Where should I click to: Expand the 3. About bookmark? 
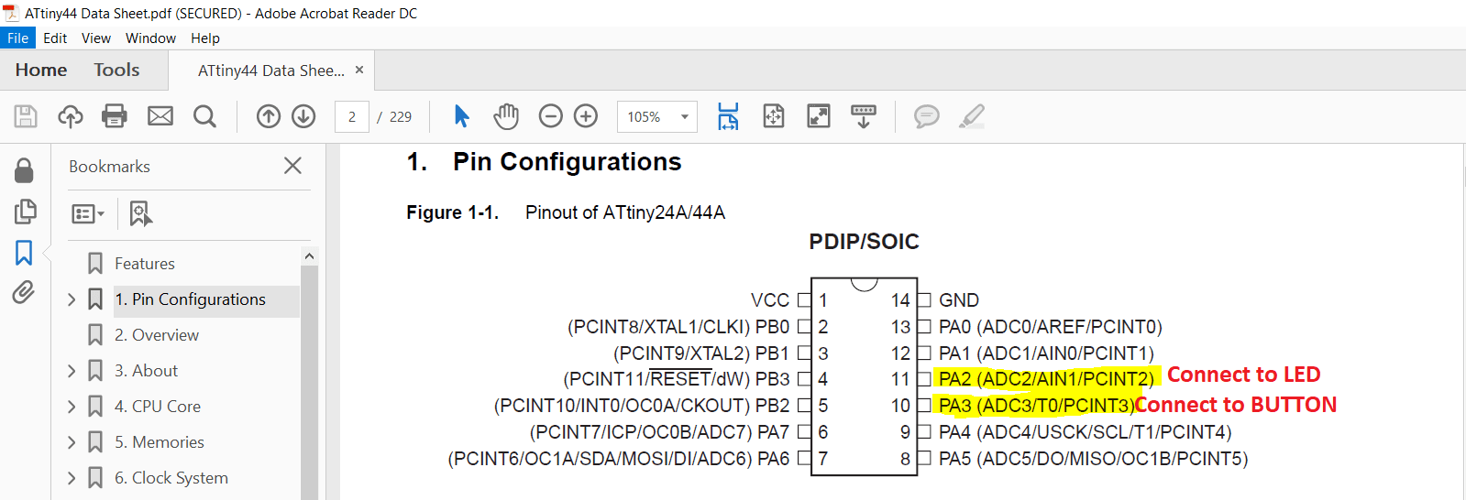click(72, 371)
